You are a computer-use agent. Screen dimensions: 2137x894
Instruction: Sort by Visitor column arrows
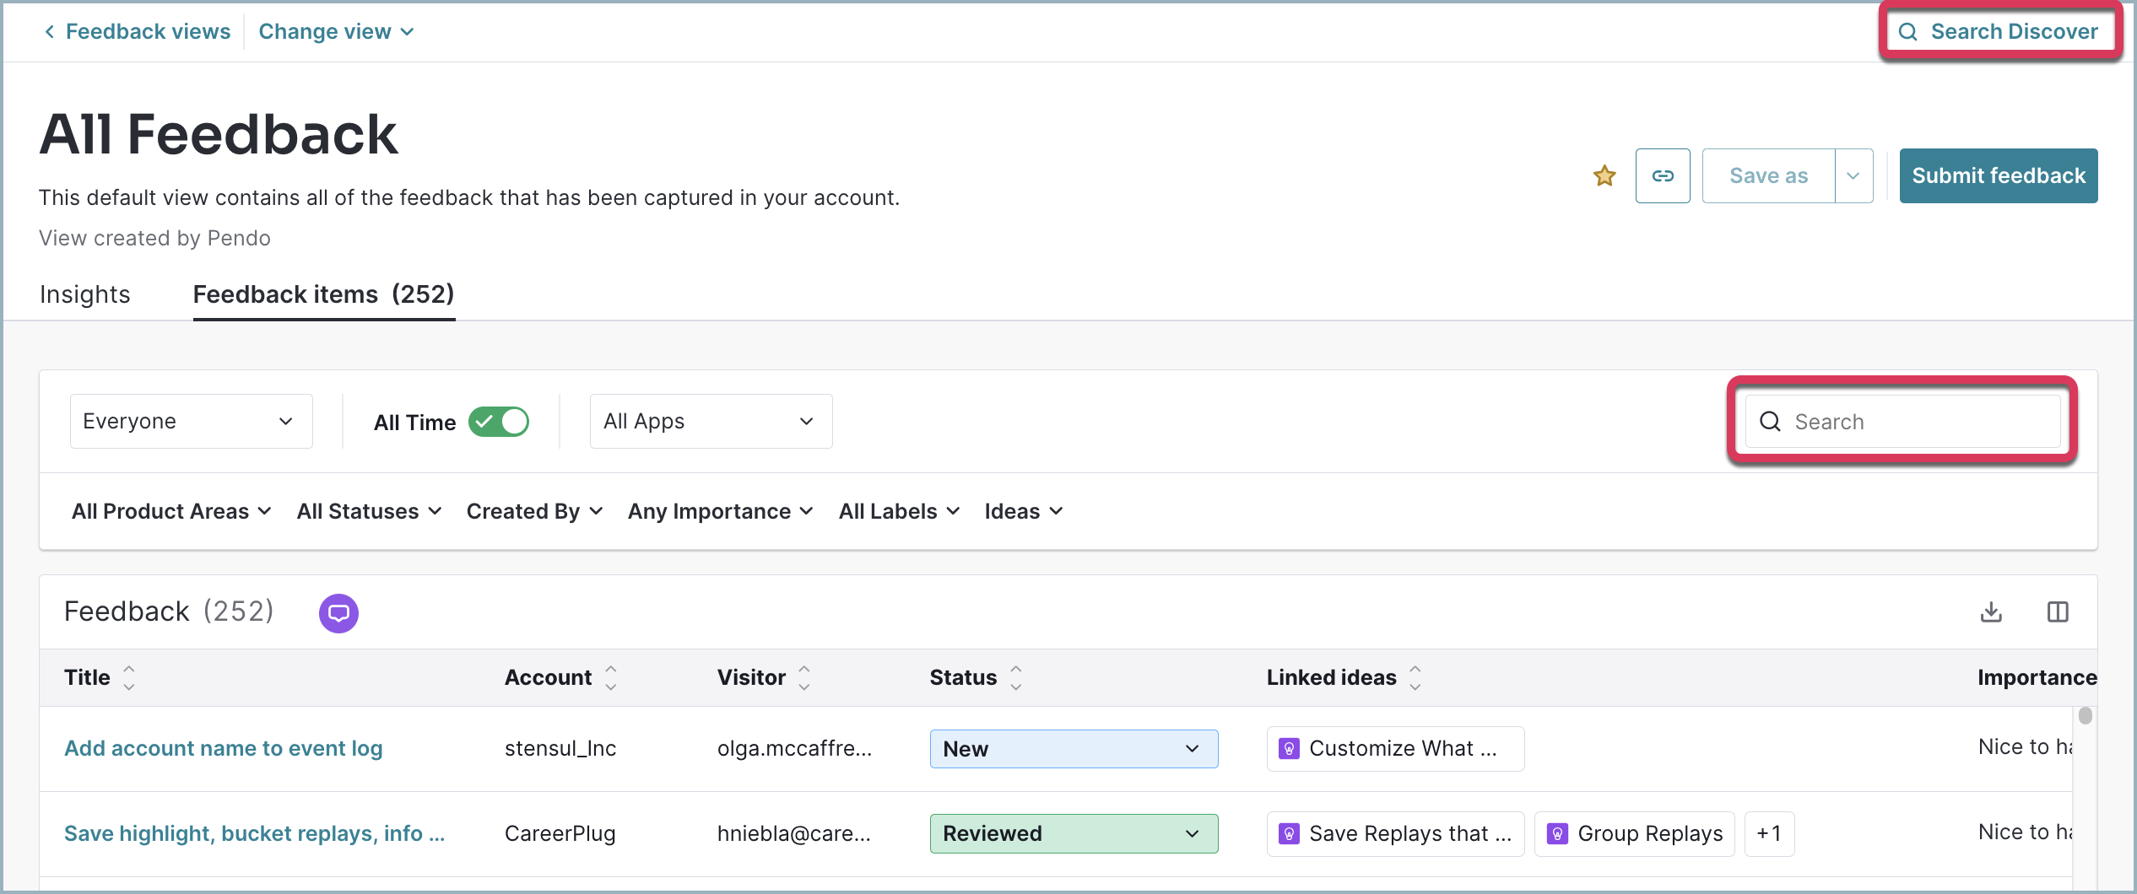[804, 677]
